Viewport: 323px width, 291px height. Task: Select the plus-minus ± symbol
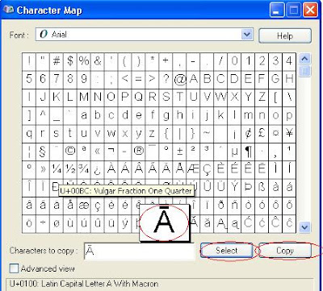click(x=179, y=152)
